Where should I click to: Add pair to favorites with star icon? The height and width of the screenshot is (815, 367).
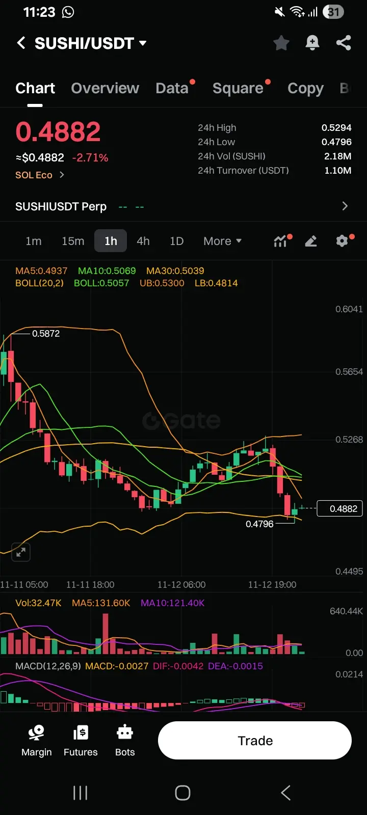[x=281, y=43]
